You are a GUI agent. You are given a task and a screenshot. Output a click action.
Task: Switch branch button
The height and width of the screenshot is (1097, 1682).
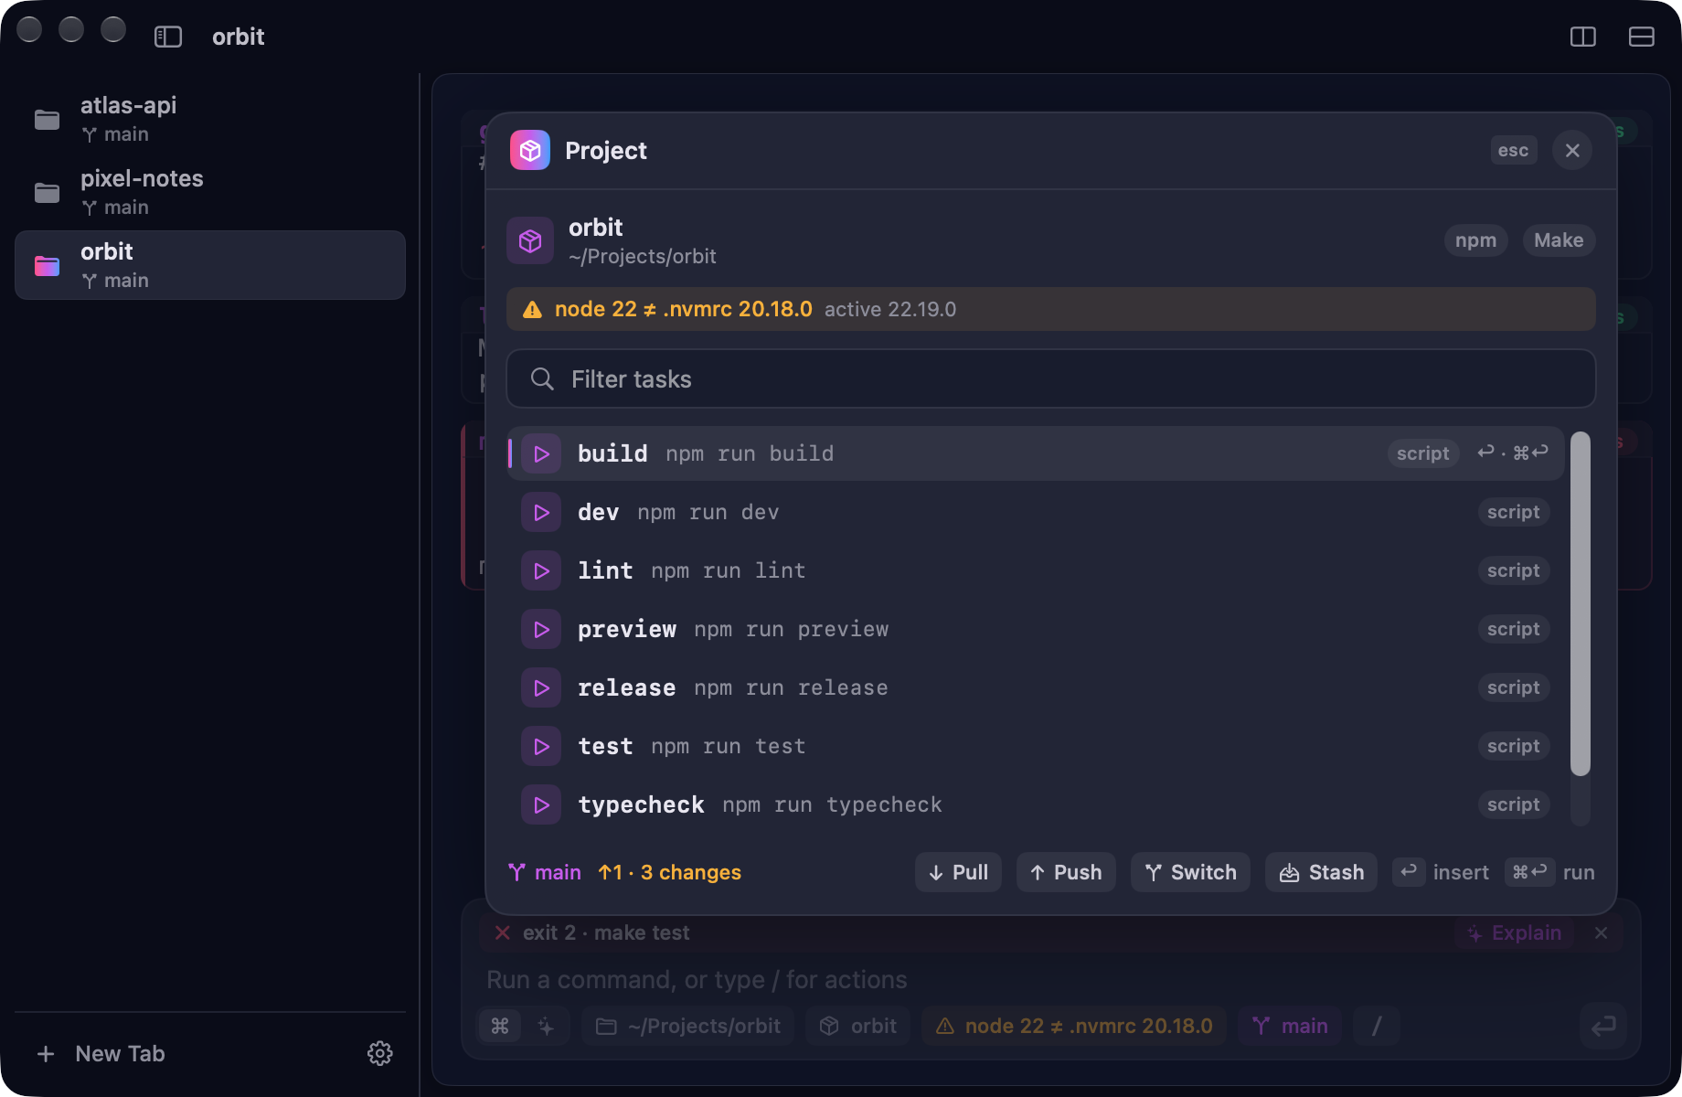pos(1190,872)
